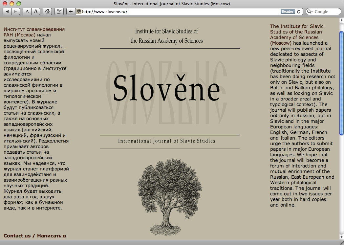Click the text 'the Russian Academy of Sciences' heading line
Screen dimensions: 344x245
click(x=166, y=41)
